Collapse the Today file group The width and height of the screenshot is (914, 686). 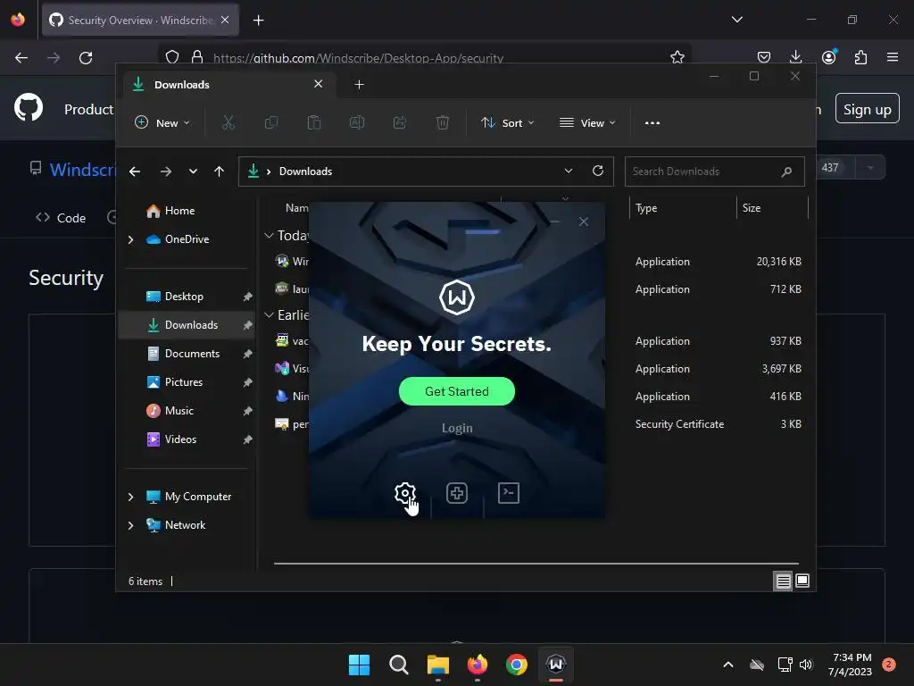269,236
